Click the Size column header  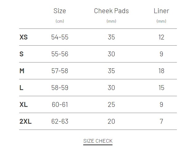tap(60, 11)
